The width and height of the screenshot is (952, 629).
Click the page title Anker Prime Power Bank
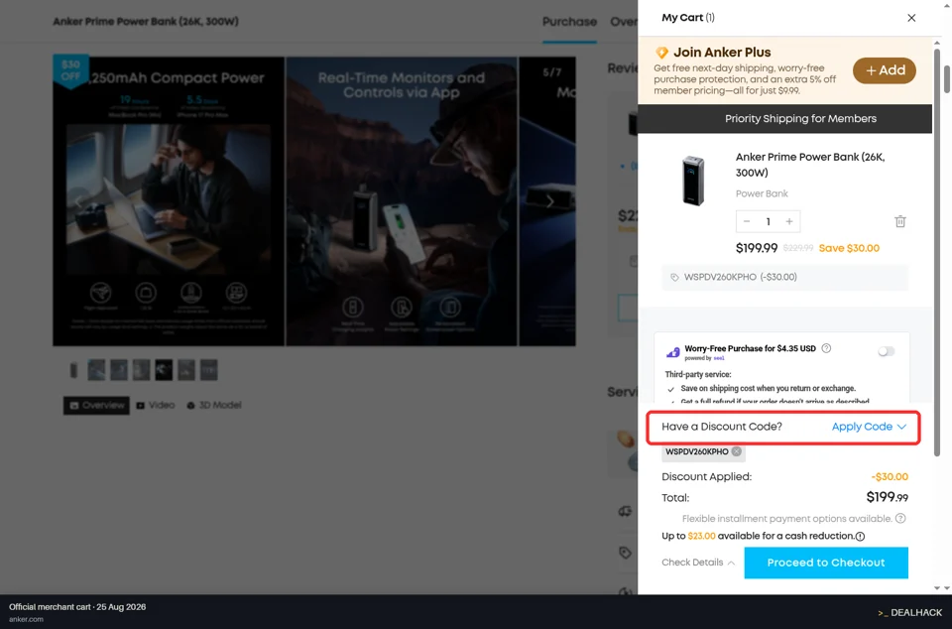click(x=146, y=22)
